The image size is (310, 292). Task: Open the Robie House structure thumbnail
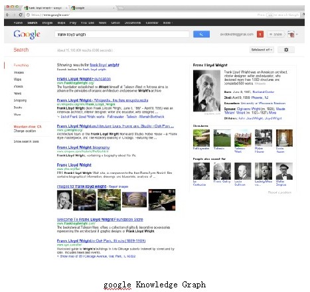click(264, 138)
